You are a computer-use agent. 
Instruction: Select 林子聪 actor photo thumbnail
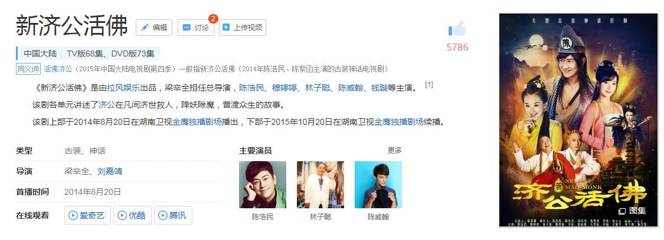(x=320, y=185)
